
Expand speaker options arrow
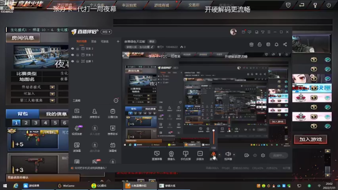tap(234, 155)
